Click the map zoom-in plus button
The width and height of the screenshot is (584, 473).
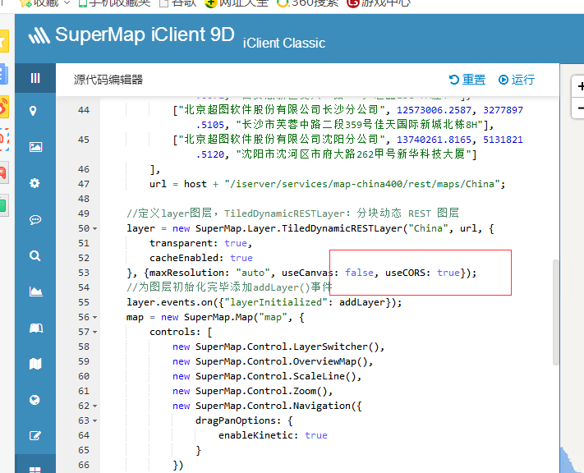tap(579, 86)
